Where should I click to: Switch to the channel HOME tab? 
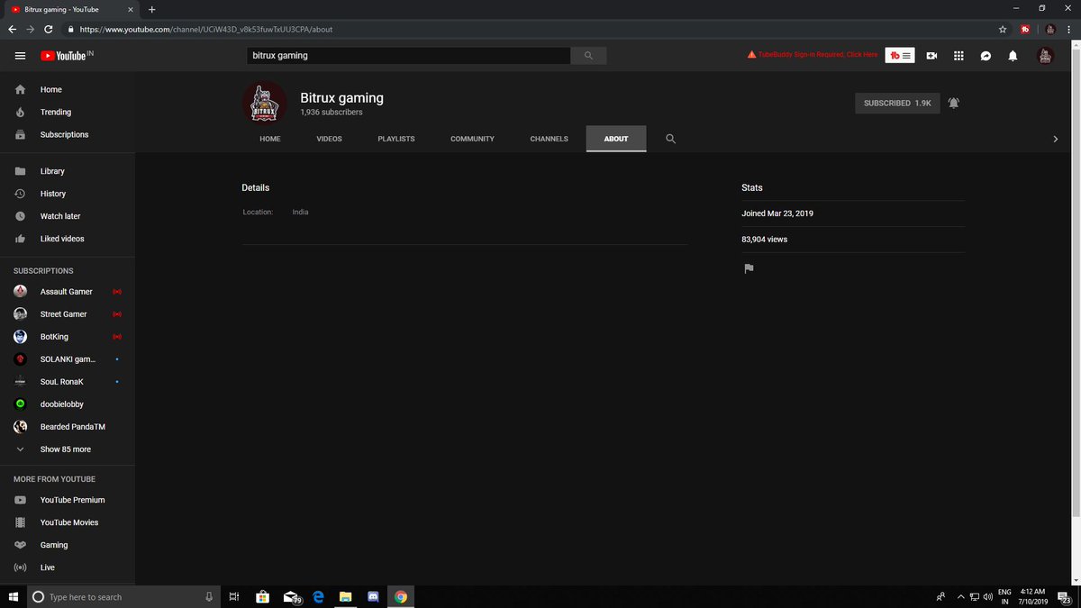point(270,139)
